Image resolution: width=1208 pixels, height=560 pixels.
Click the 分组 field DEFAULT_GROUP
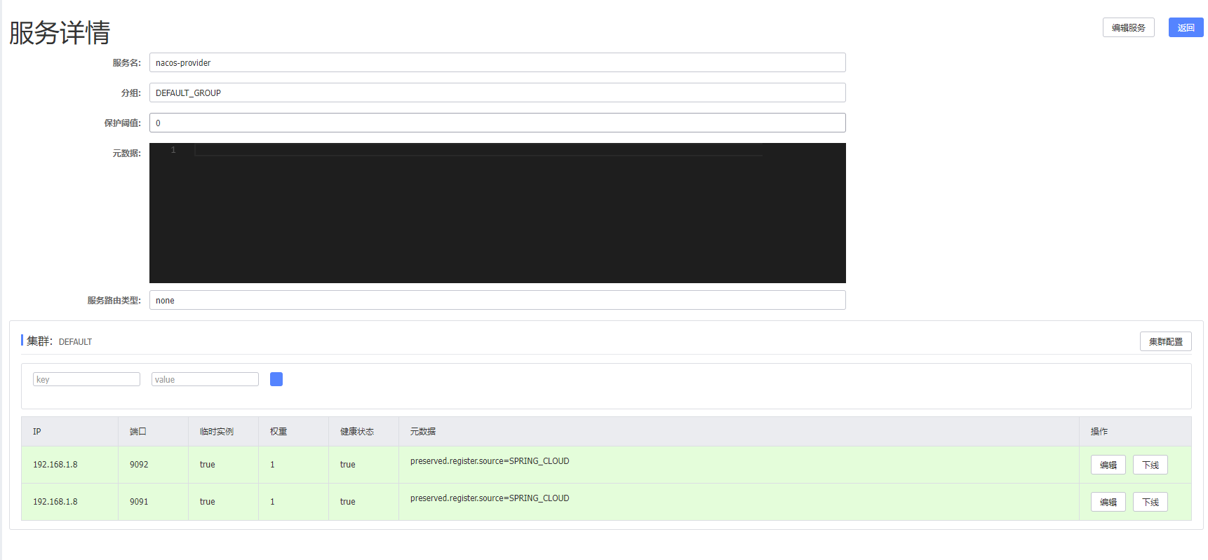pos(497,93)
